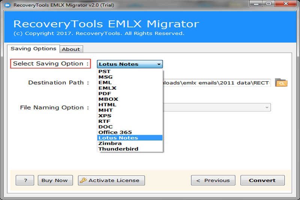The image size is (300, 200).
Task: Open help with the ? button
Action: pos(25,180)
